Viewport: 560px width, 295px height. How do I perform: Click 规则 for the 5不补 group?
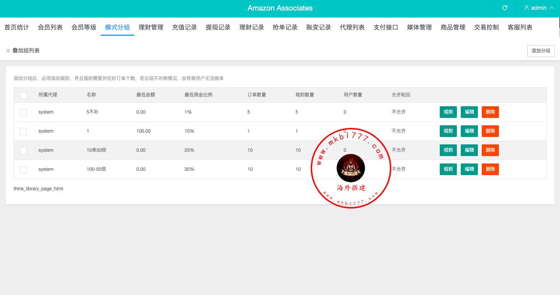pyautogui.click(x=448, y=112)
